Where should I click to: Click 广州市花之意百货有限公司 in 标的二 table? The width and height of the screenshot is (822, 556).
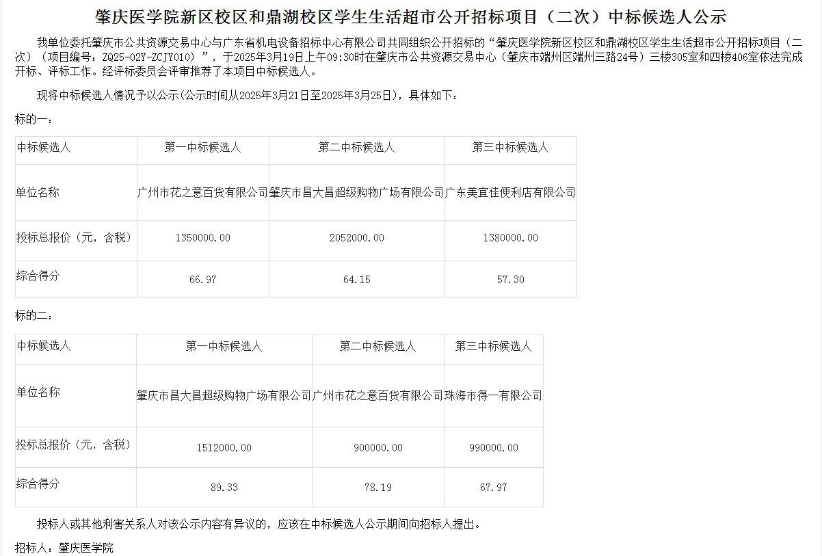[x=378, y=395]
